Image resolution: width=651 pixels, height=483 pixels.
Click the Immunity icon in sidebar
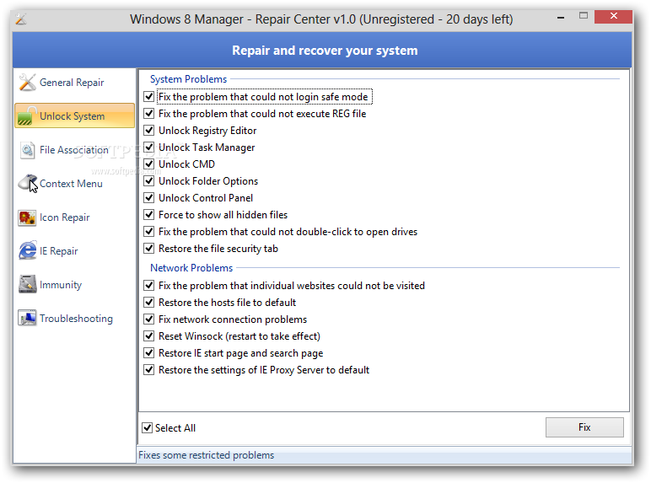[27, 284]
